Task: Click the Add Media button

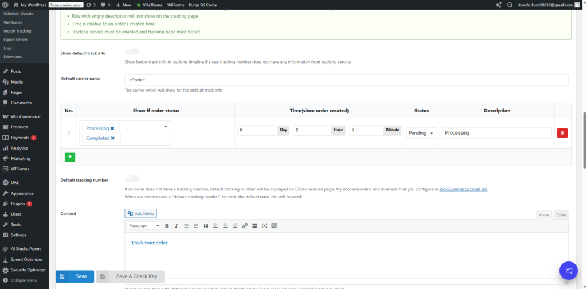Action: point(141,213)
